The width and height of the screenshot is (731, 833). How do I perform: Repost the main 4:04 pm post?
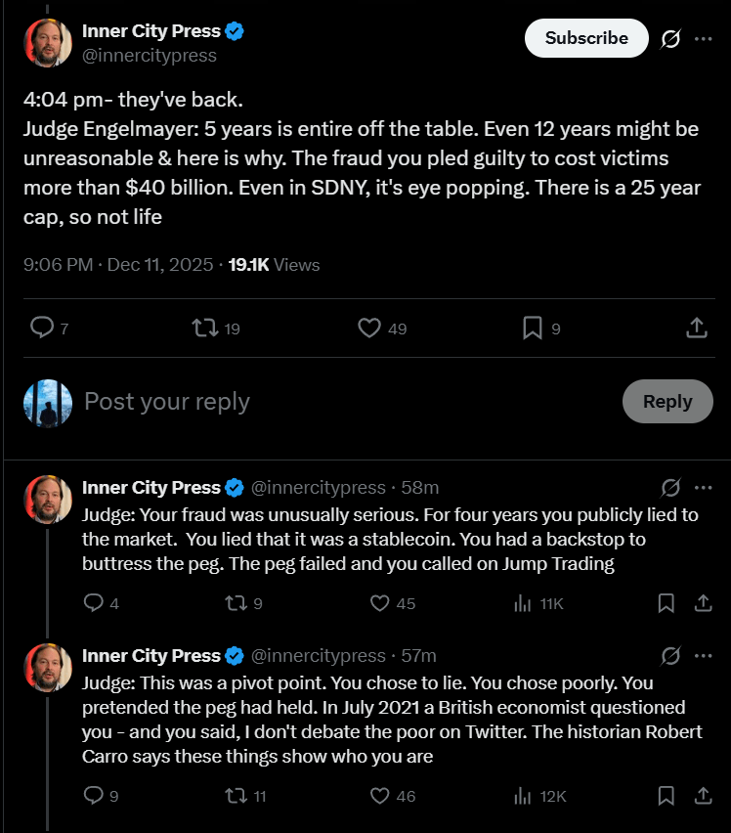click(x=205, y=328)
